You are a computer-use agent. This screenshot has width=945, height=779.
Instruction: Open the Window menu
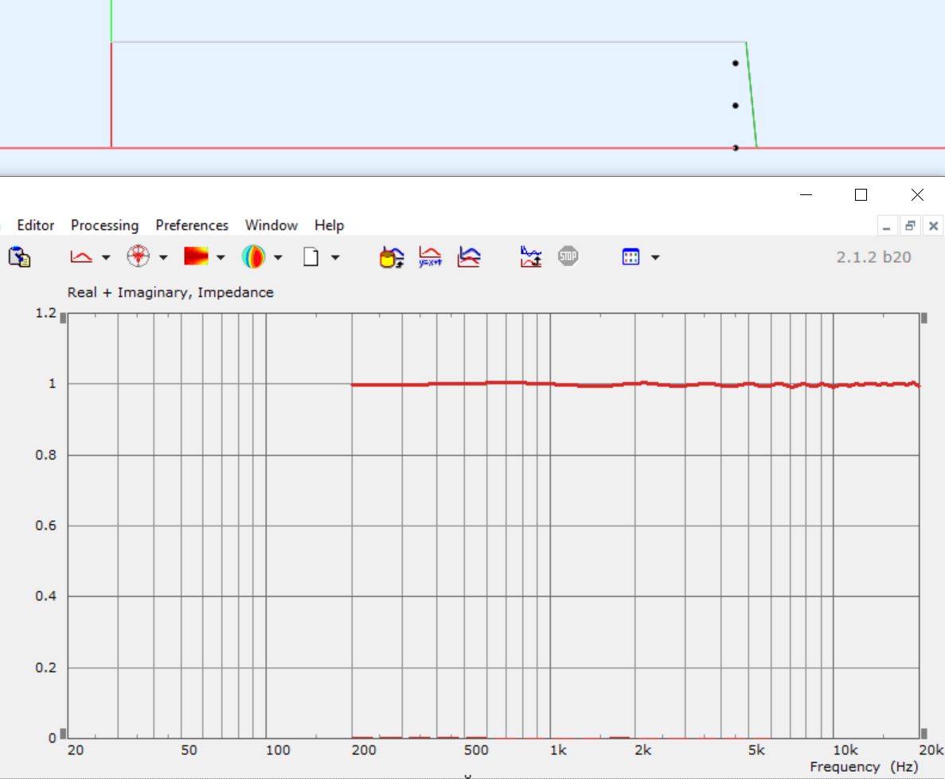click(x=271, y=225)
